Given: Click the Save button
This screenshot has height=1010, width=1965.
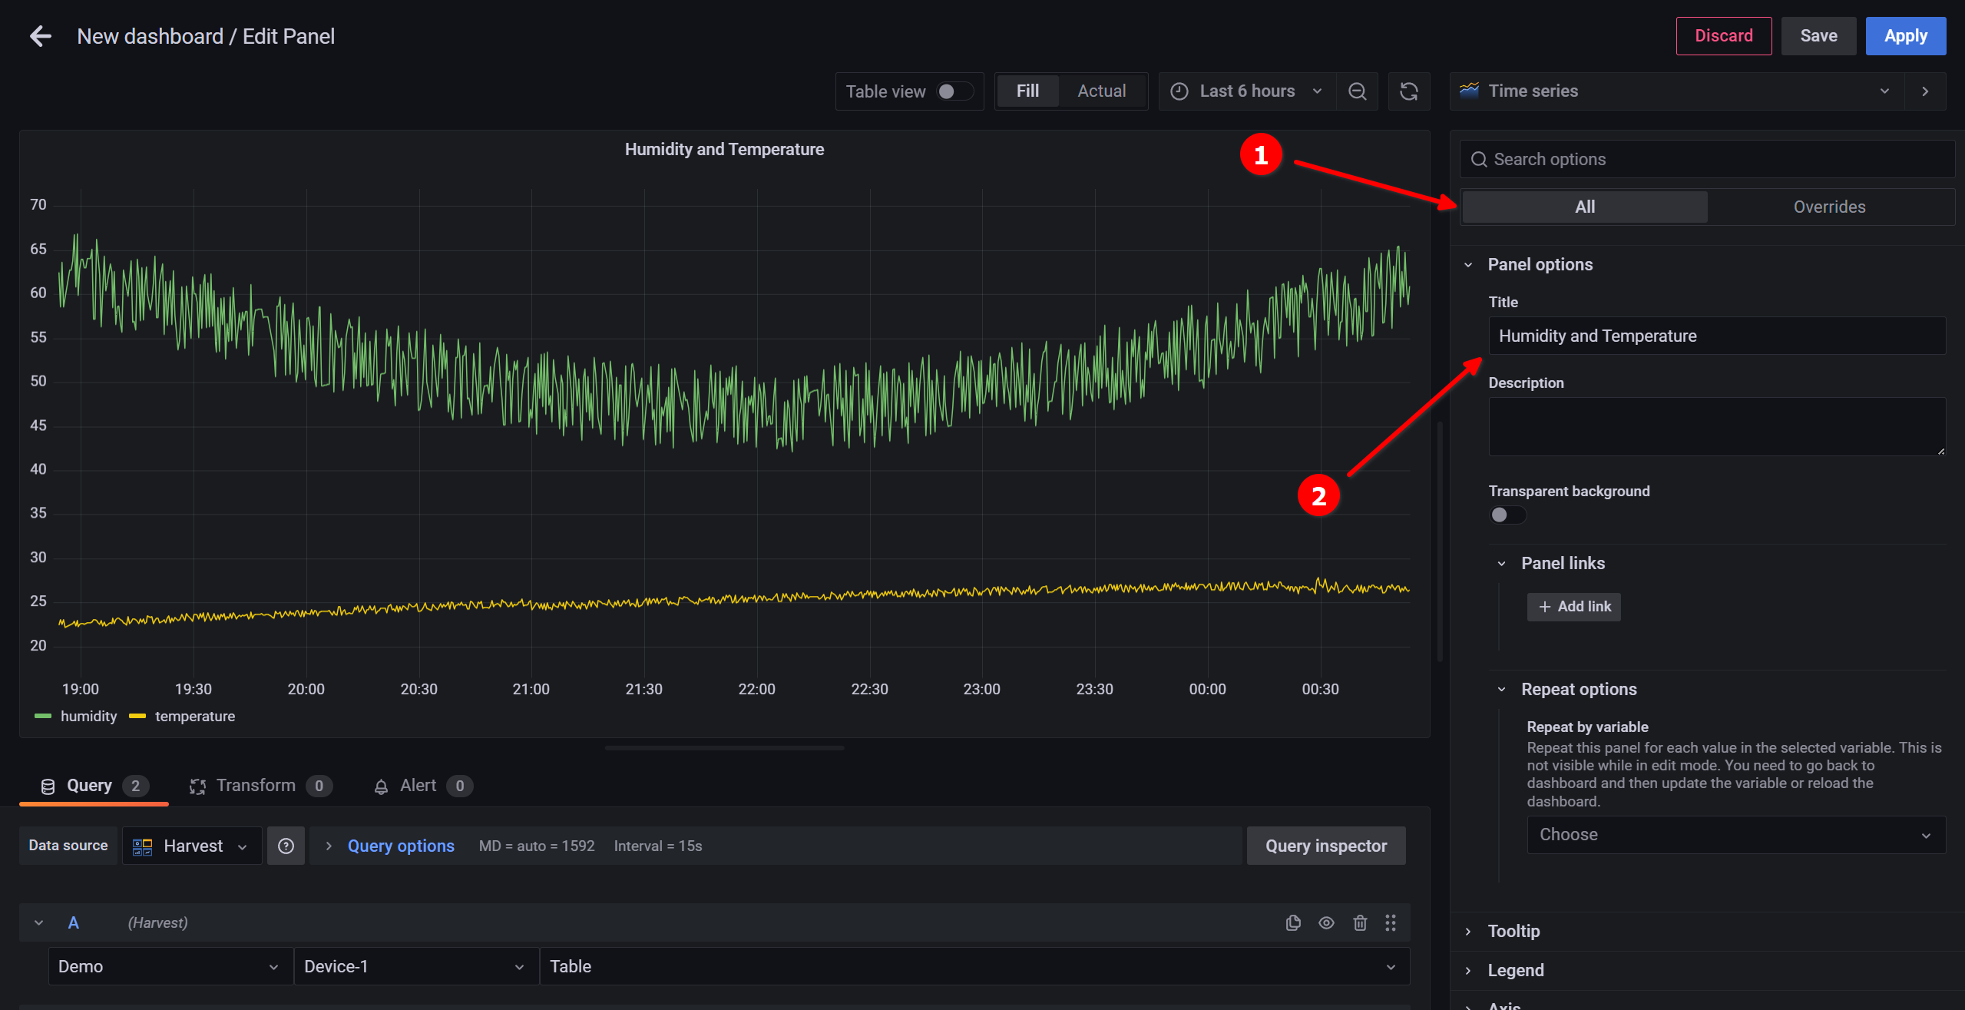Looking at the screenshot, I should (1818, 36).
